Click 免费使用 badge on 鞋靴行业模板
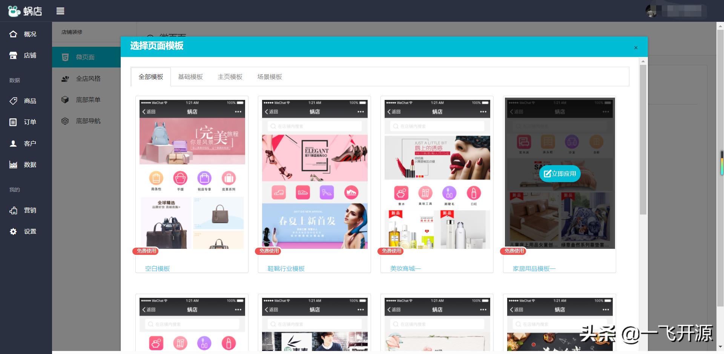 [x=268, y=251]
